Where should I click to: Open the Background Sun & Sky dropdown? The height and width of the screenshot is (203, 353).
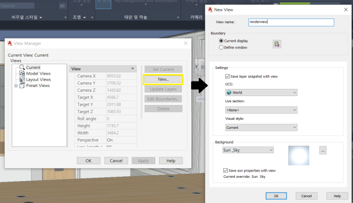(x=248, y=150)
